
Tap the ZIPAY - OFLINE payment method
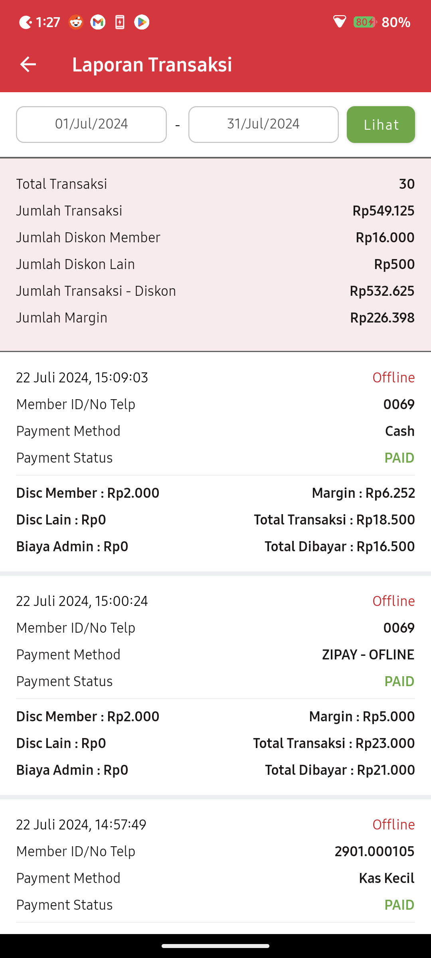(368, 655)
